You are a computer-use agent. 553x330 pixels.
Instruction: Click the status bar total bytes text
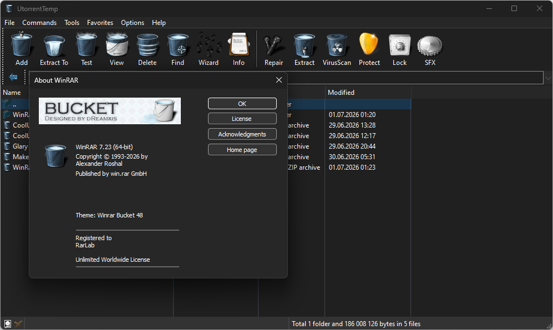pyautogui.click(x=356, y=324)
